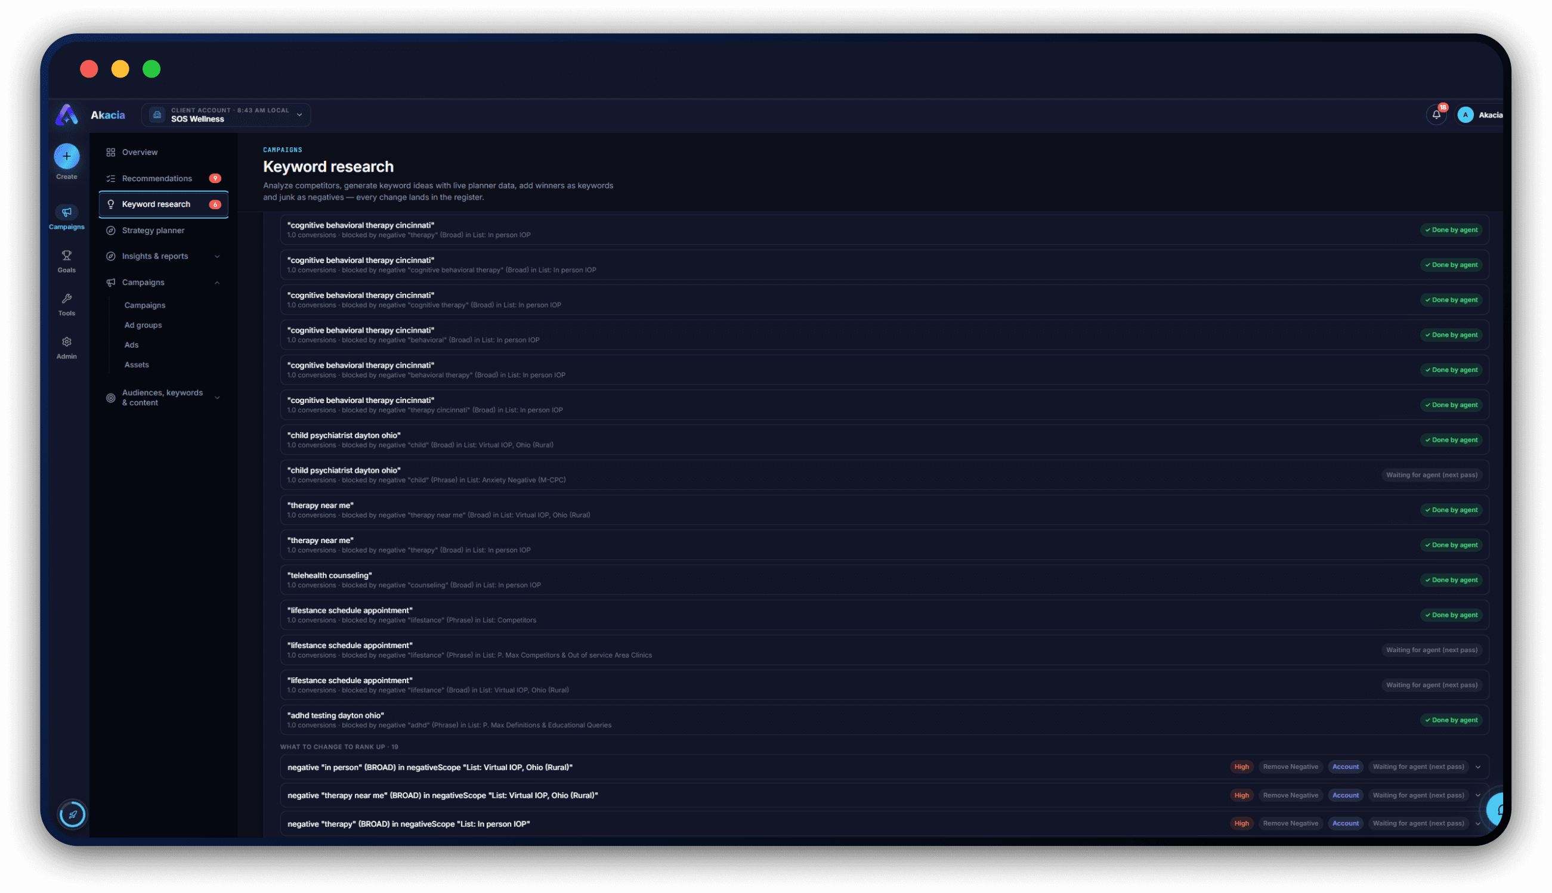Select "lifestance schedule appointment" Competitors list row
Image resolution: width=1552 pixels, height=893 pixels.
pos(885,615)
